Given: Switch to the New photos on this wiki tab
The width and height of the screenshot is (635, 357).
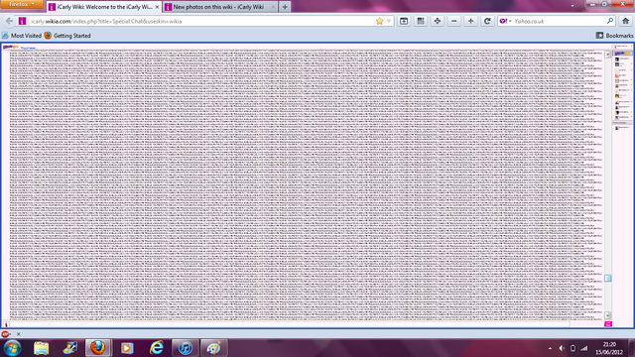Looking at the screenshot, I should click(x=220, y=7).
